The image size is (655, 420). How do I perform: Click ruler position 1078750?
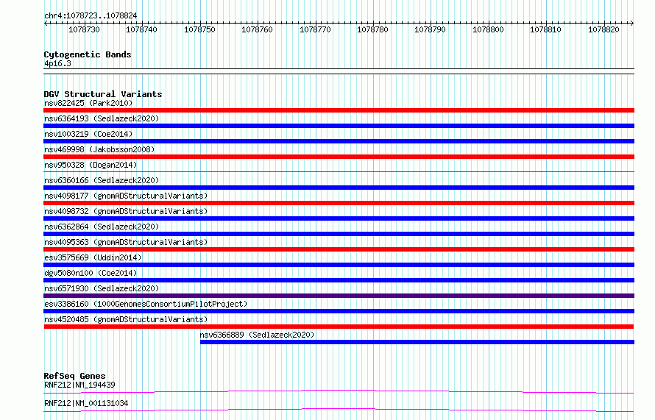199,29
